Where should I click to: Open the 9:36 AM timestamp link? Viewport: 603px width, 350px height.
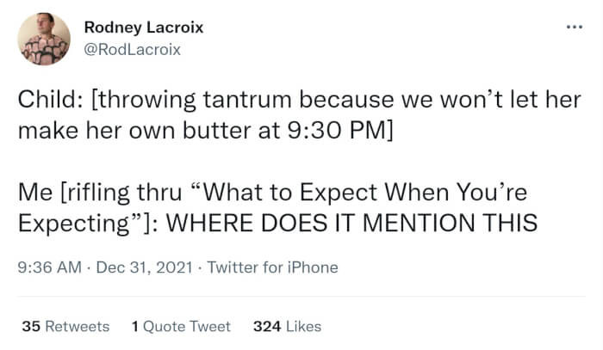[48, 267]
